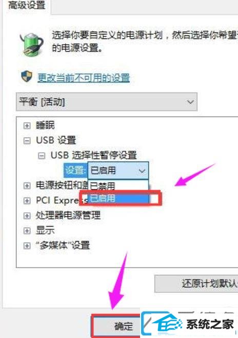Expand the "多媒体"设置 node
The image size is (238, 338).
tap(27, 246)
